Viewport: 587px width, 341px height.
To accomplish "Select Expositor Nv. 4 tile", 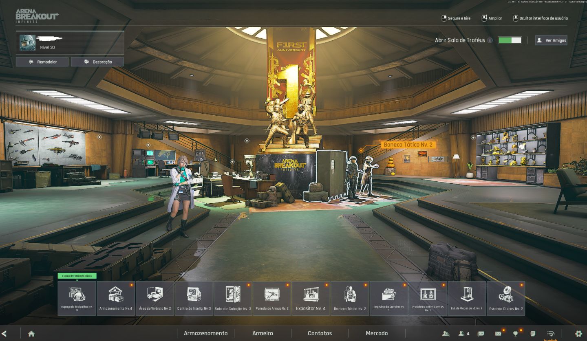I will 311,298.
